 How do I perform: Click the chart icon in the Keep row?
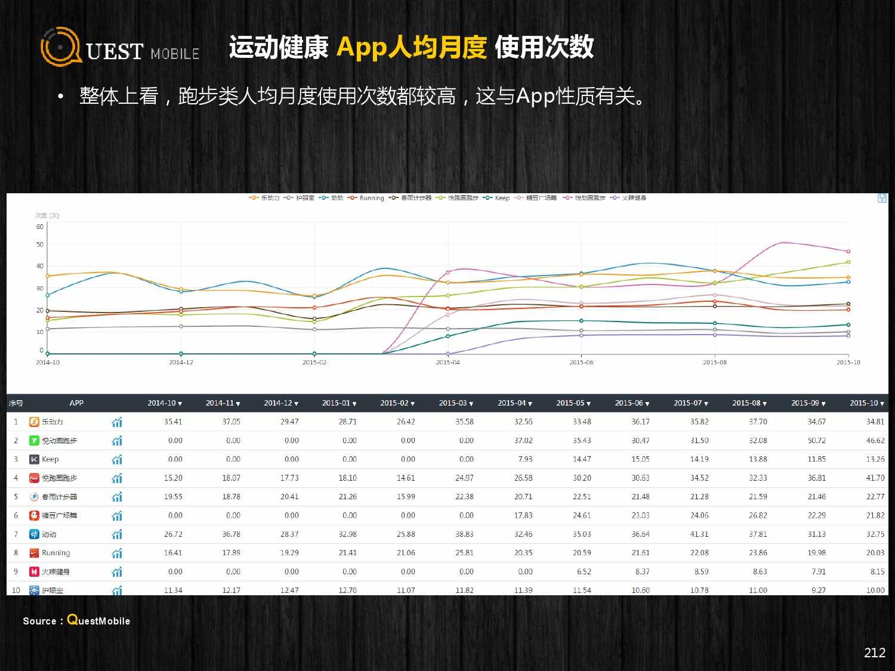(117, 459)
